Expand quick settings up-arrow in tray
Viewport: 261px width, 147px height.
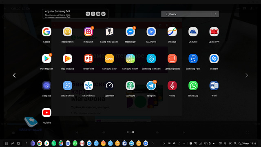[214, 143]
